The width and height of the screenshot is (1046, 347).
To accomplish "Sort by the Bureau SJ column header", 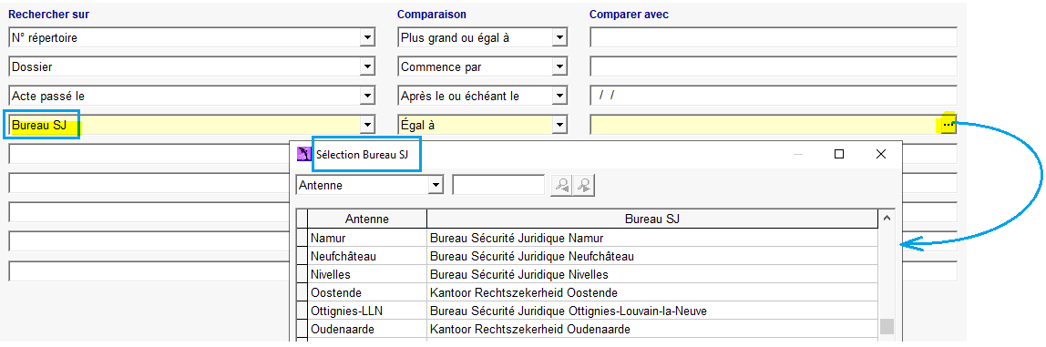I will (652, 219).
